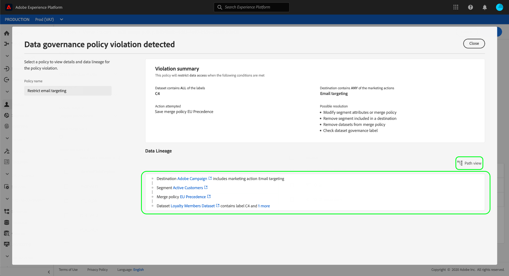Collapse the left navigation sidebar chevron
Image resolution: width=509 pixels, height=276 pixels.
(49, 272)
